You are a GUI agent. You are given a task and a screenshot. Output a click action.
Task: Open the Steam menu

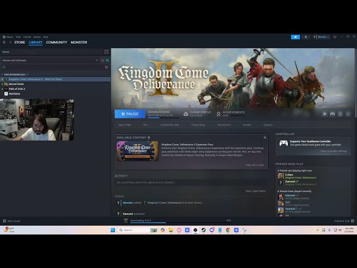(x=8, y=37)
